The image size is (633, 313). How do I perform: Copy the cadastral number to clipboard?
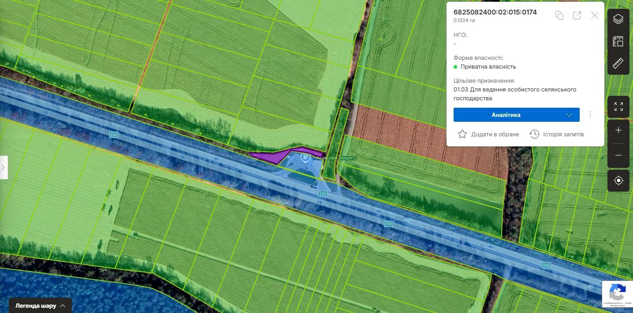[559, 15]
